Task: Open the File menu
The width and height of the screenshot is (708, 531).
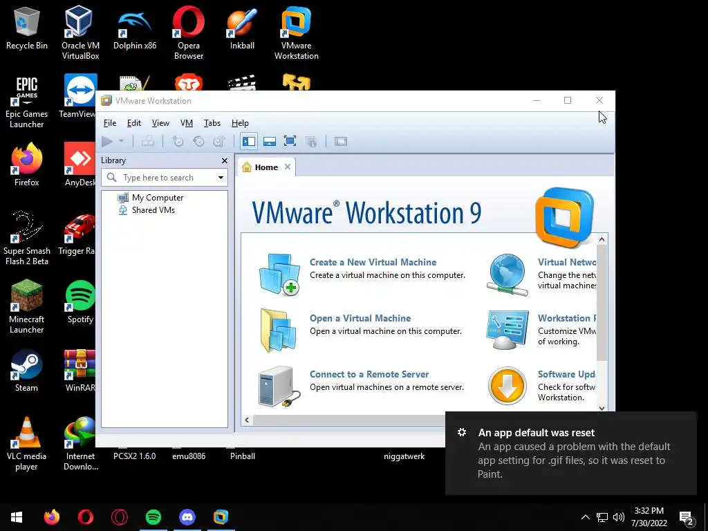Action: (x=110, y=123)
